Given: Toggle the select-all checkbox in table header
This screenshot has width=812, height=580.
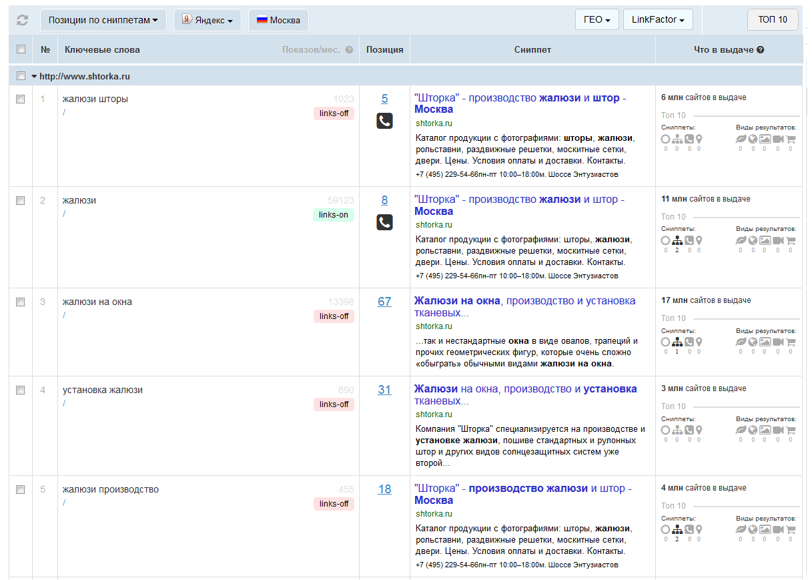Looking at the screenshot, I should [21, 49].
